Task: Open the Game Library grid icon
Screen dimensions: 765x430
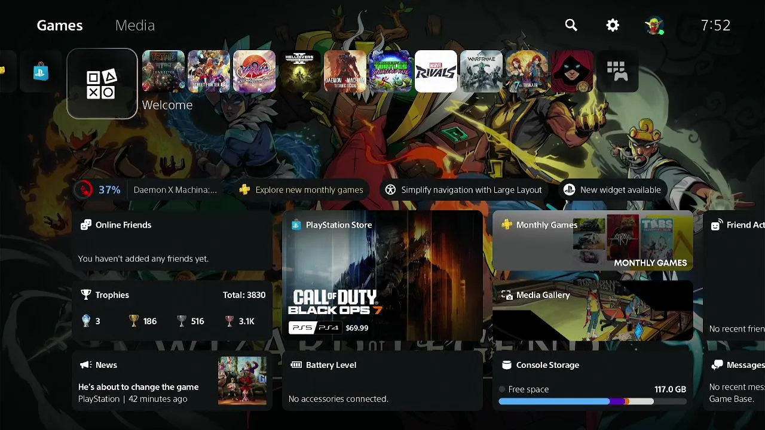Action: point(617,72)
